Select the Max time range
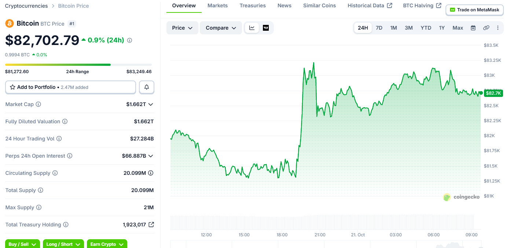The image size is (506, 248). pyautogui.click(x=458, y=28)
